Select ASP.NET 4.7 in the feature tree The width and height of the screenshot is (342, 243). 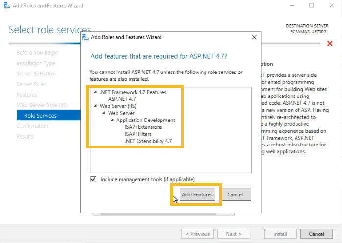pos(122,99)
